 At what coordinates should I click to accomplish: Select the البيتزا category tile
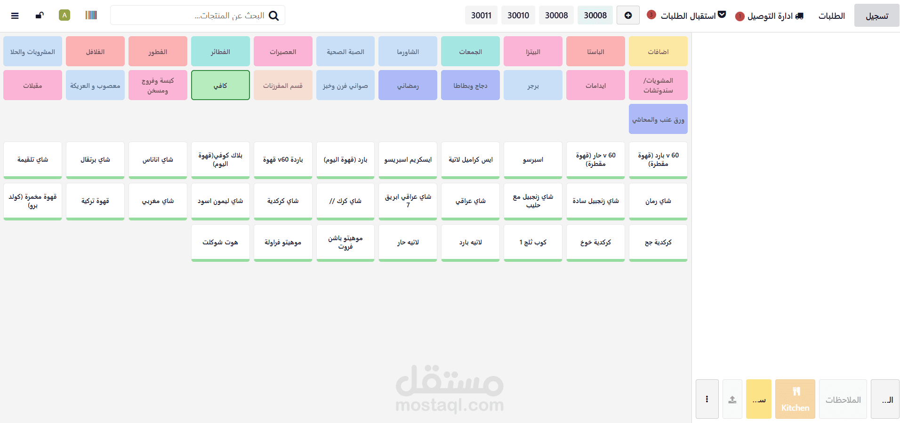[533, 51]
